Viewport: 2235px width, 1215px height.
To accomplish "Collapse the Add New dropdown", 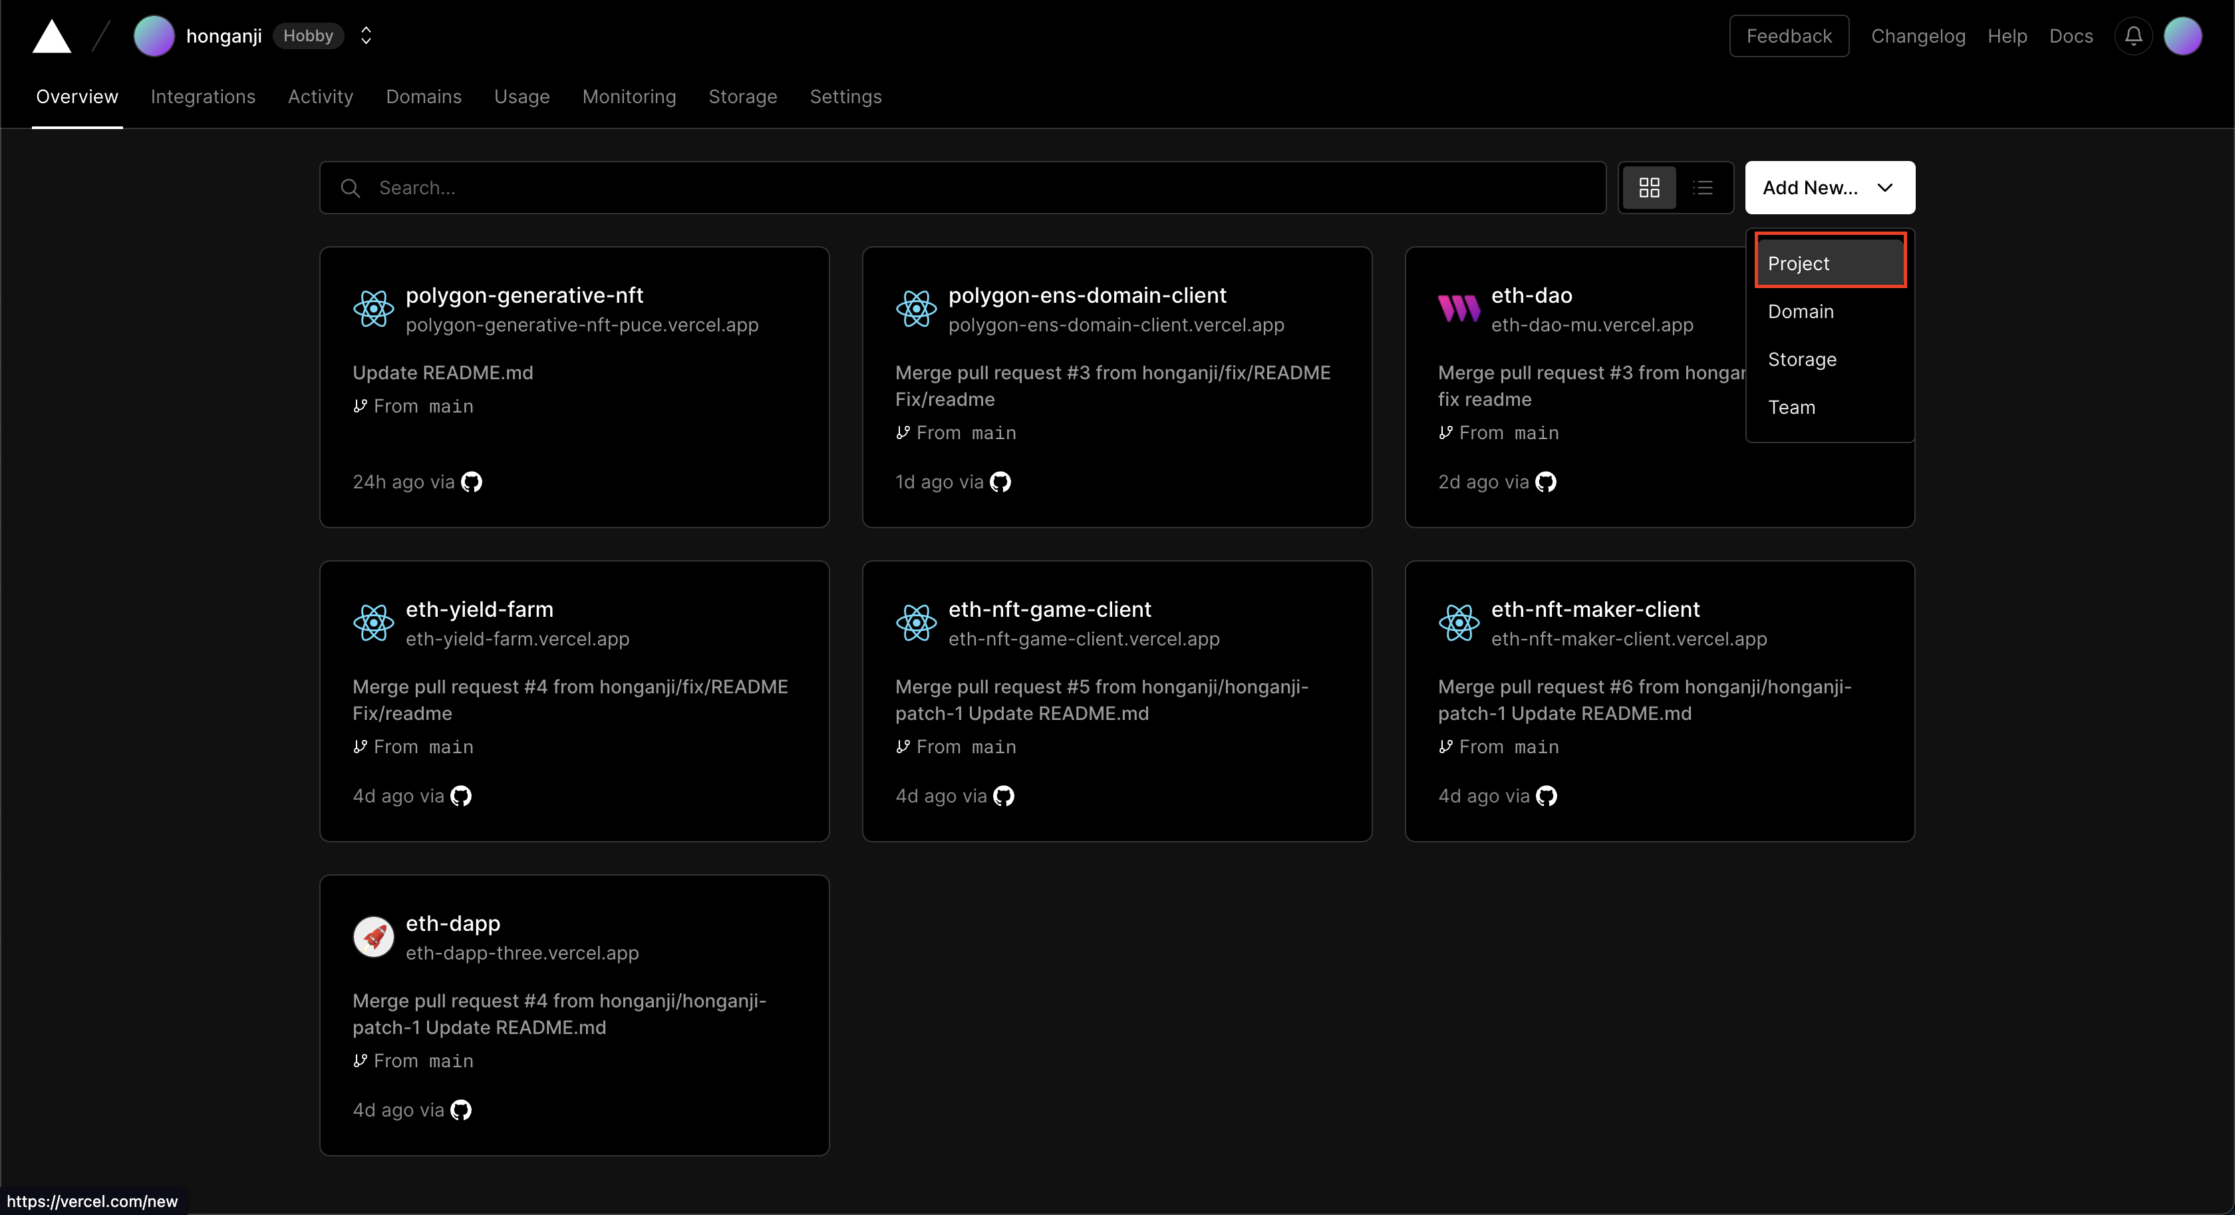I will click(1830, 188).
